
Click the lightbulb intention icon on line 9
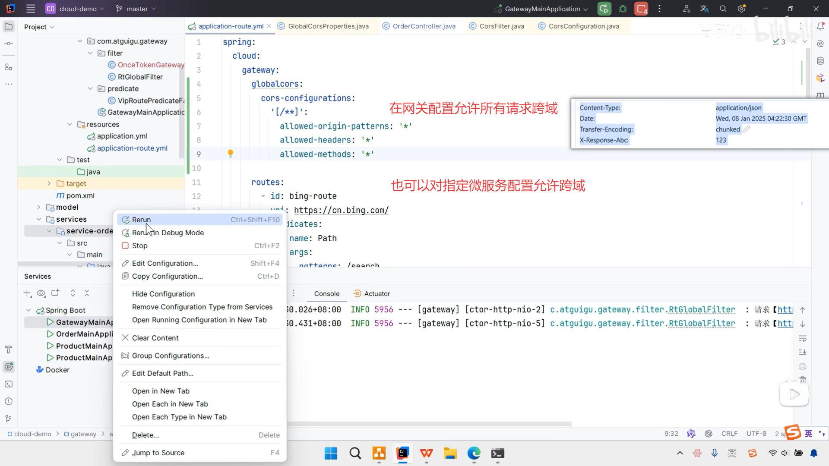click(x=231, y=153)
